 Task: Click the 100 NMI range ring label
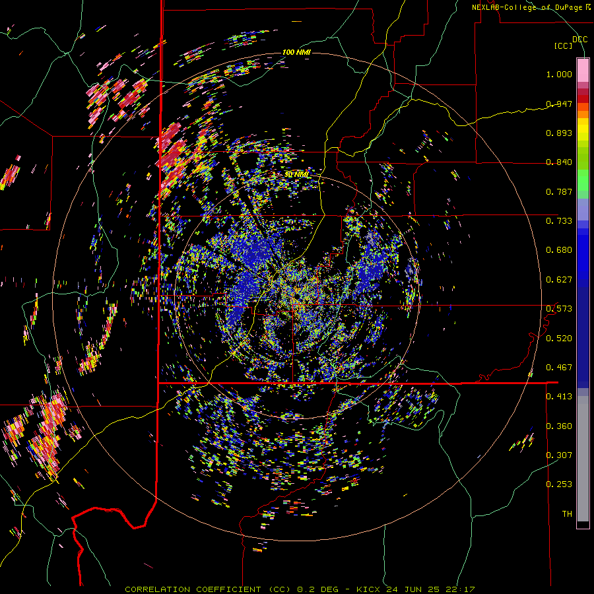click(x=296, y=52)
